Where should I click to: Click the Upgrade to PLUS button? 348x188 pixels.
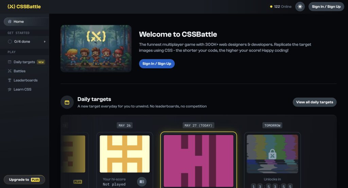point(24,180)
